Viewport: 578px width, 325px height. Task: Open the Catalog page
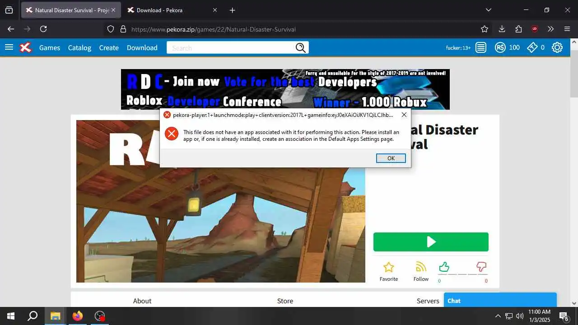(x=79, y=47)
